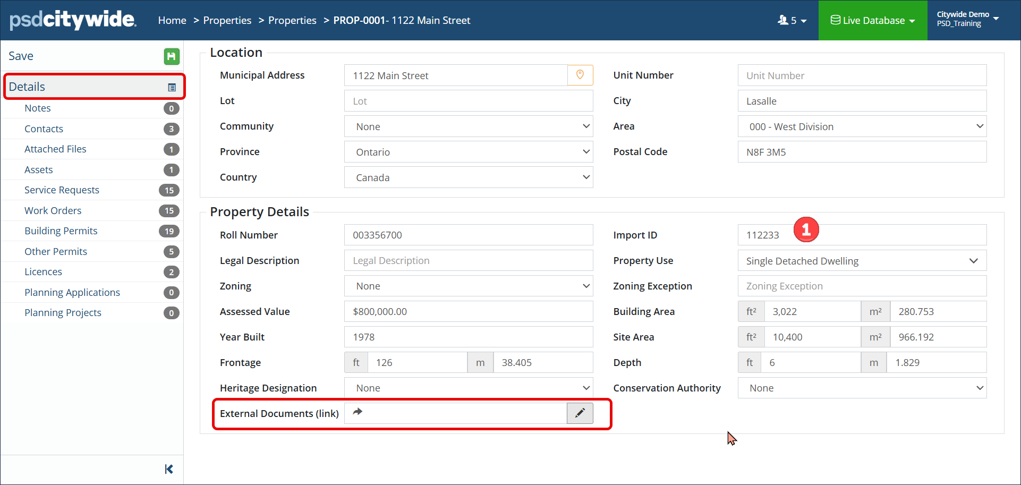Viewport: 1021px width, 485px height.
Task: Open the Live Database dropdown
Action: pos(872,20)
